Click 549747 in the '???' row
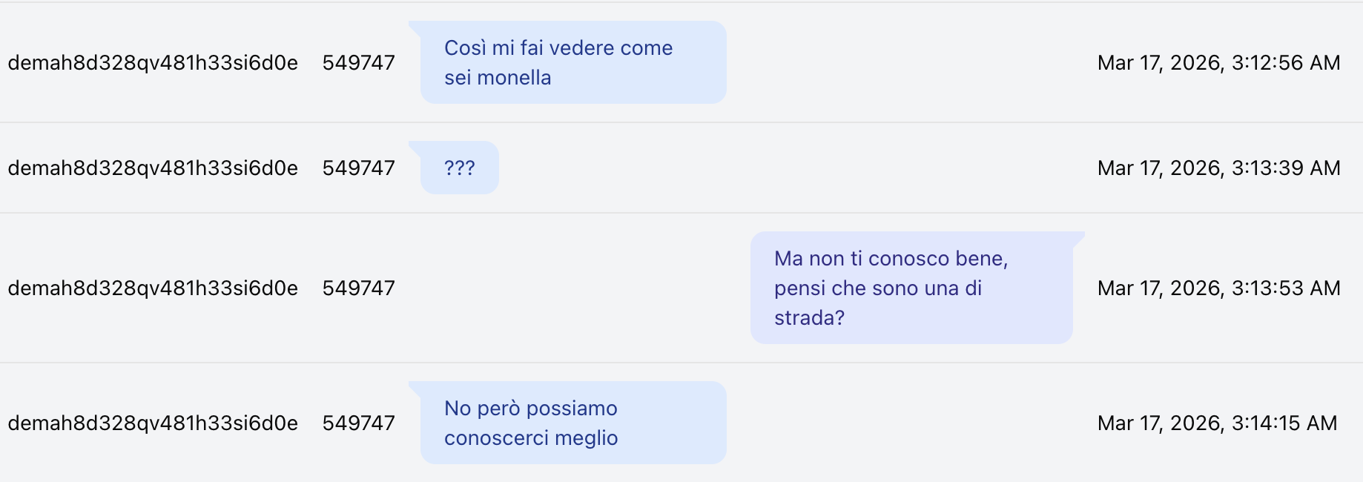This screenshot has width=1363, height=482. [358, 168]
